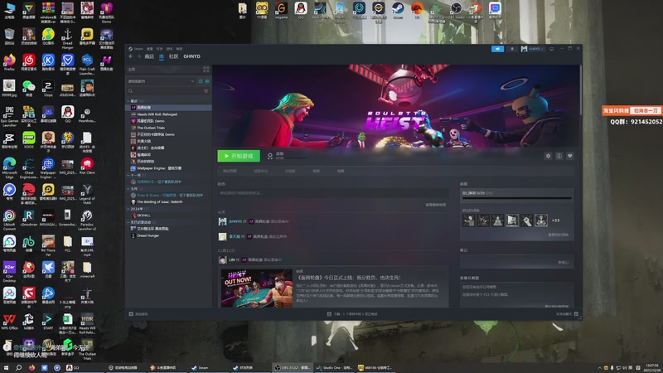Image resolution: width=663 pixels, height=373 pixels.
Task: Open the downloads status at the bottom
Action: click(x=353, y=314)
